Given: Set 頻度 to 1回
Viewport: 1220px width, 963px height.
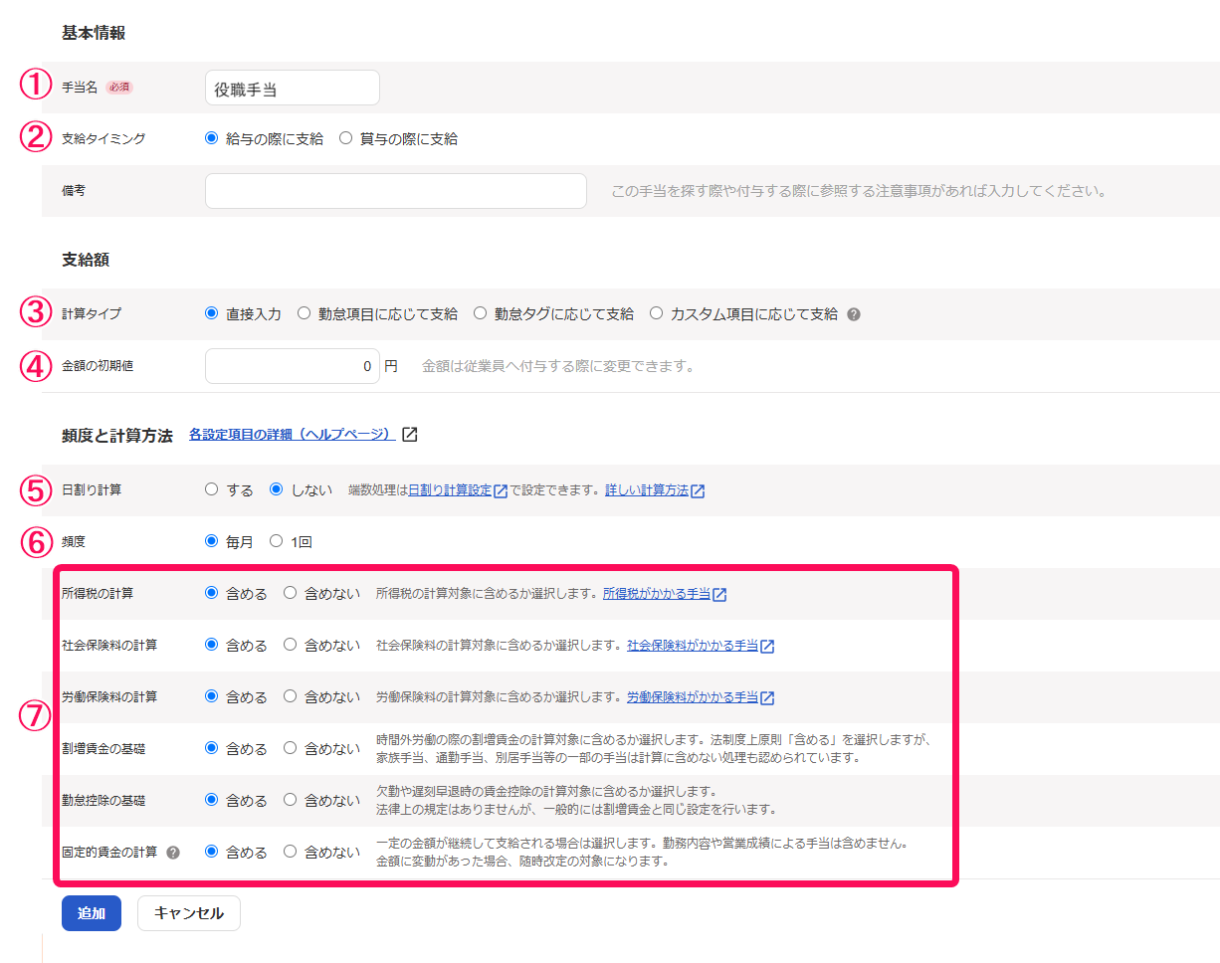Looking at the screenshot, I should (277, 541).
